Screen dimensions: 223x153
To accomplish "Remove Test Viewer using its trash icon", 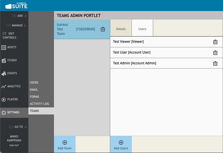I will (215, 42).
